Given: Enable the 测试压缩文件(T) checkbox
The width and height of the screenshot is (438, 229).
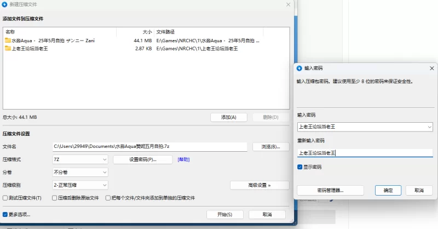Looking at the screenshot, I should pyautogui.click(x=5, y=198).
